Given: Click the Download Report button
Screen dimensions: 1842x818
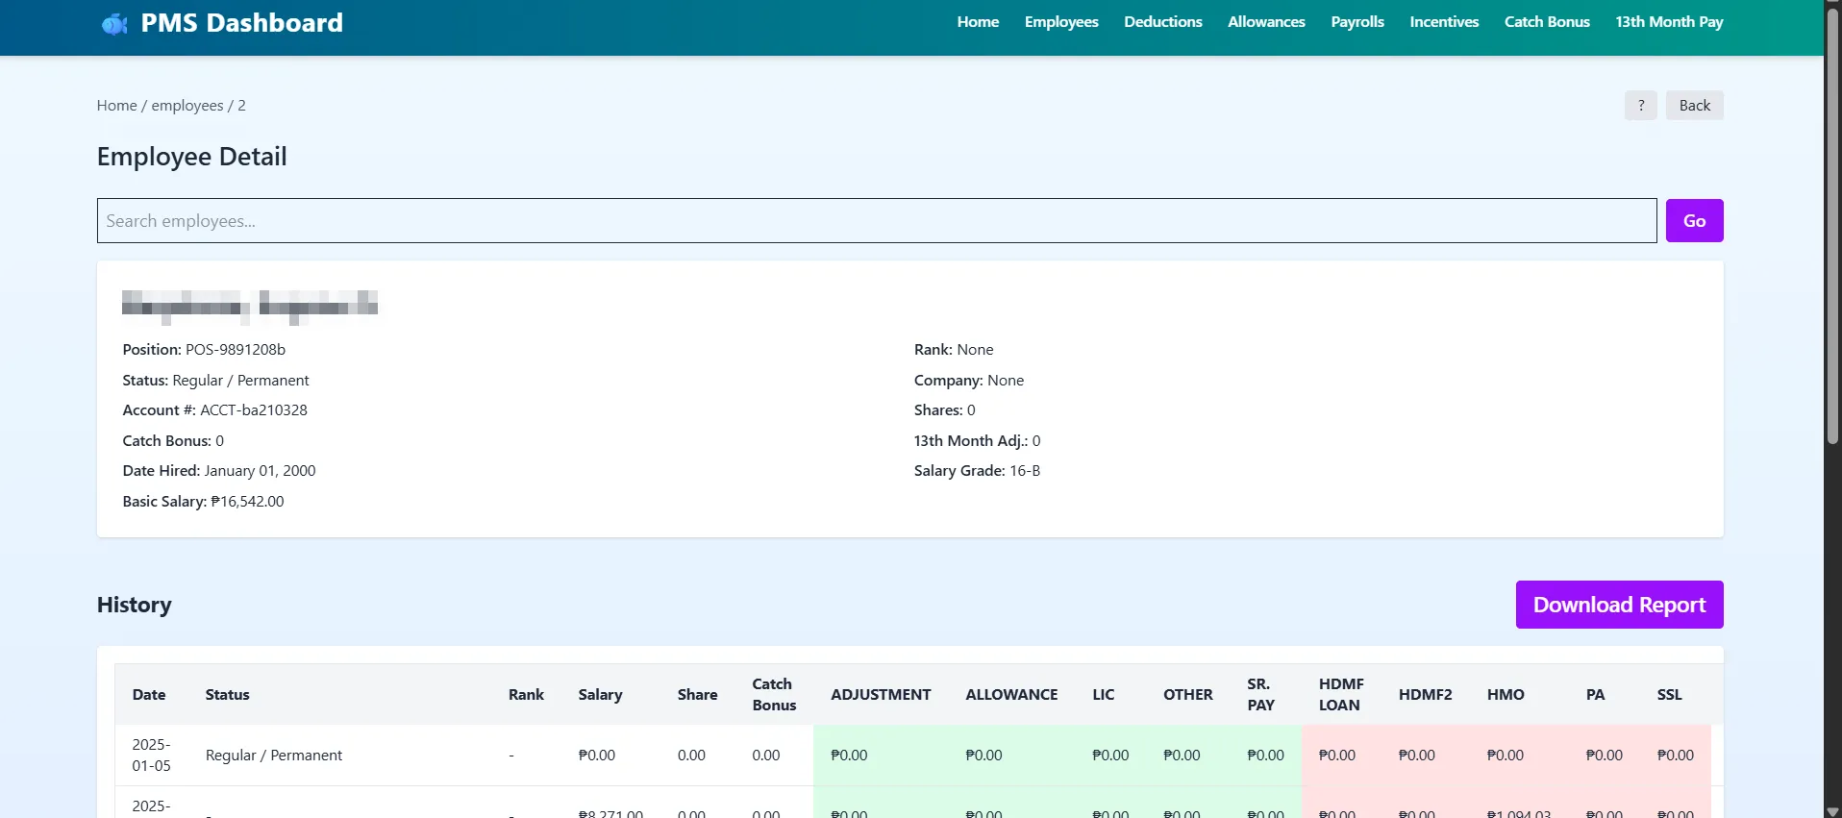Looking at the screenshot, I should [1619, 605].
